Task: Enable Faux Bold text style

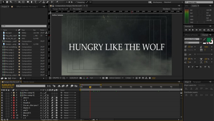Action: click(189, 67)
